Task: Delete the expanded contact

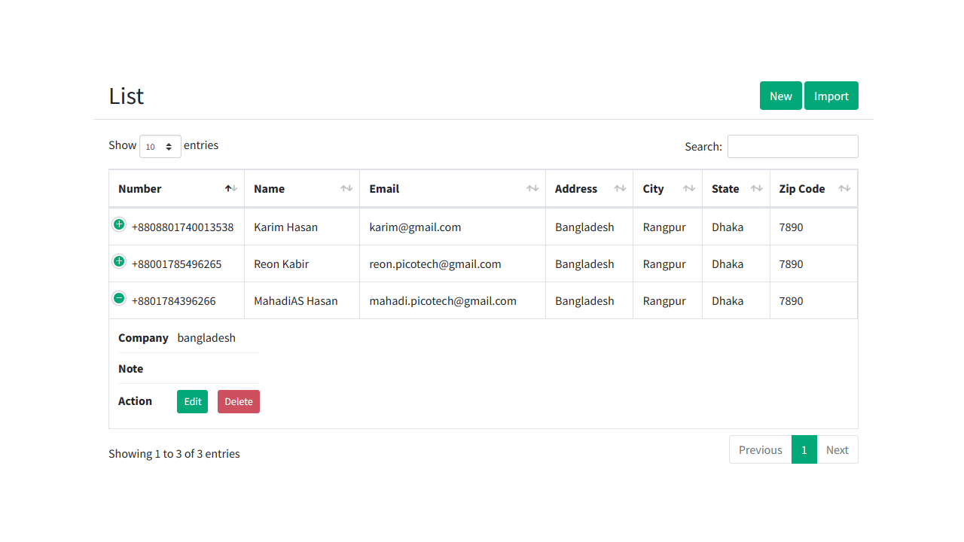Action: (238, 401)
